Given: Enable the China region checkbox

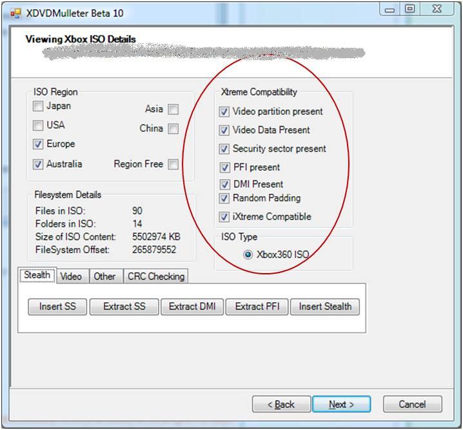Looking at the screenshot, I should 173,129.
